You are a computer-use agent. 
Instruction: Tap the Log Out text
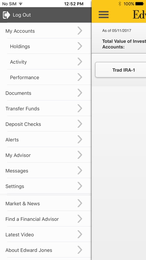coord(22,15)
